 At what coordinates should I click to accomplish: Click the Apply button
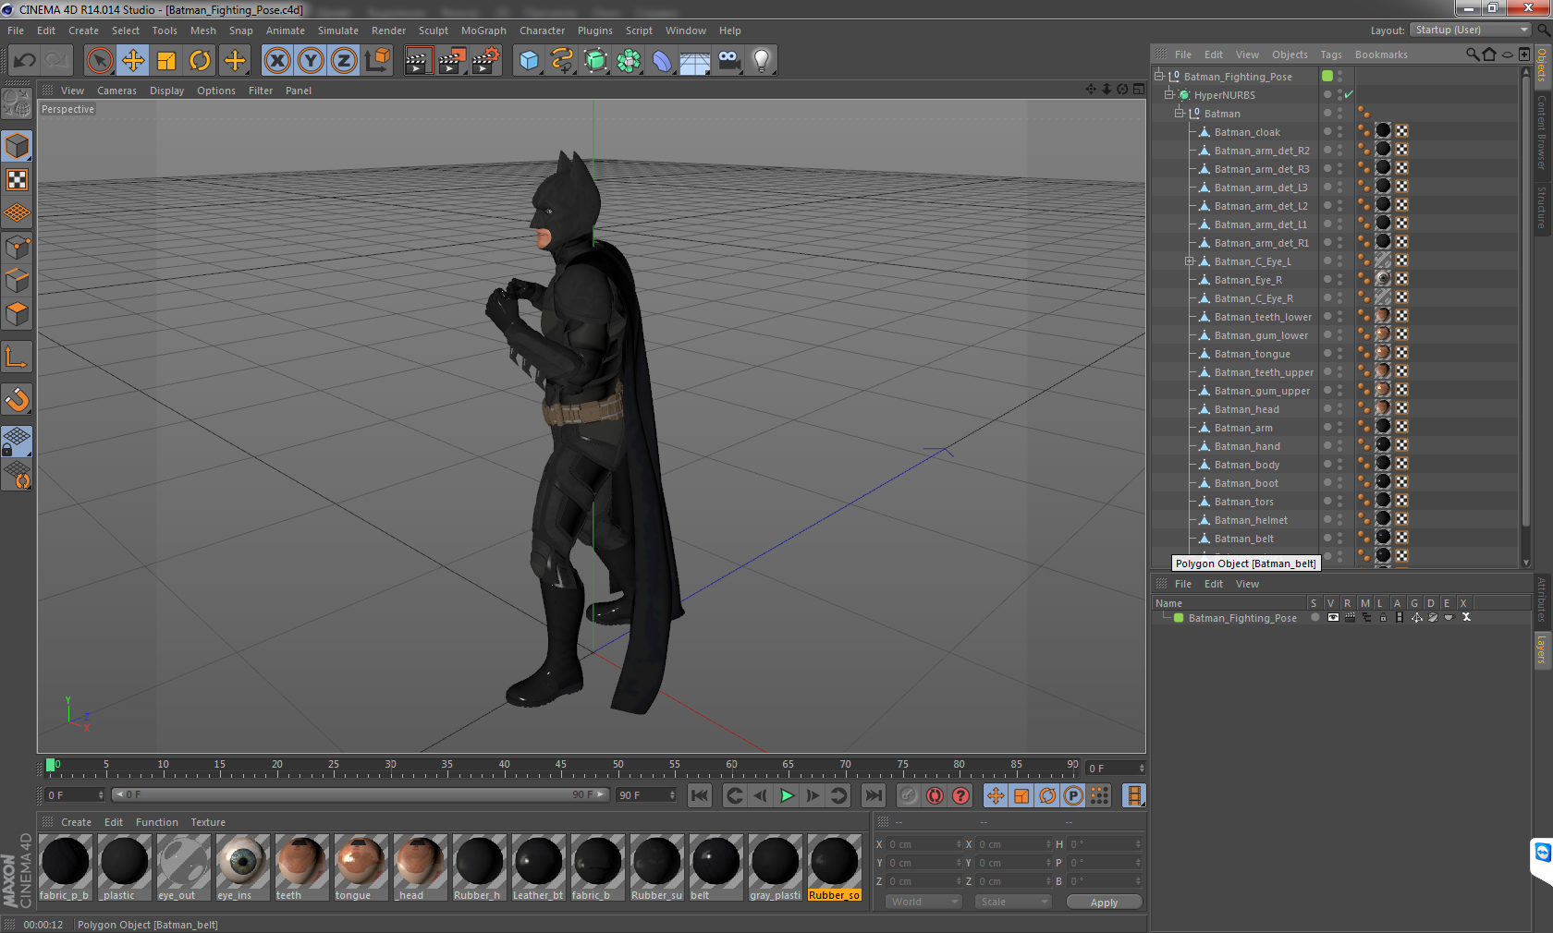(x=1104, y=903)
